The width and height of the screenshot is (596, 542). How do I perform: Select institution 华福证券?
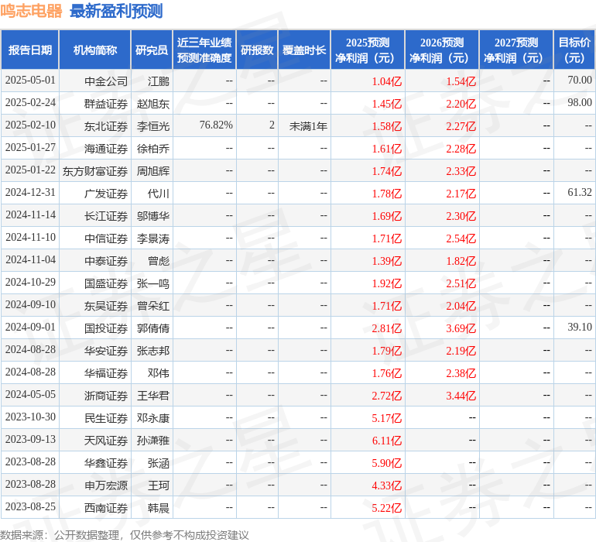click(x=106, y=372)
